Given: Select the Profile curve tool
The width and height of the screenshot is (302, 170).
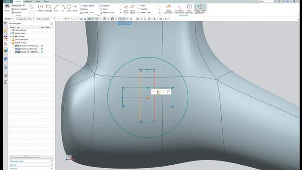Looking at the screenshot, I should pos(41,8).
